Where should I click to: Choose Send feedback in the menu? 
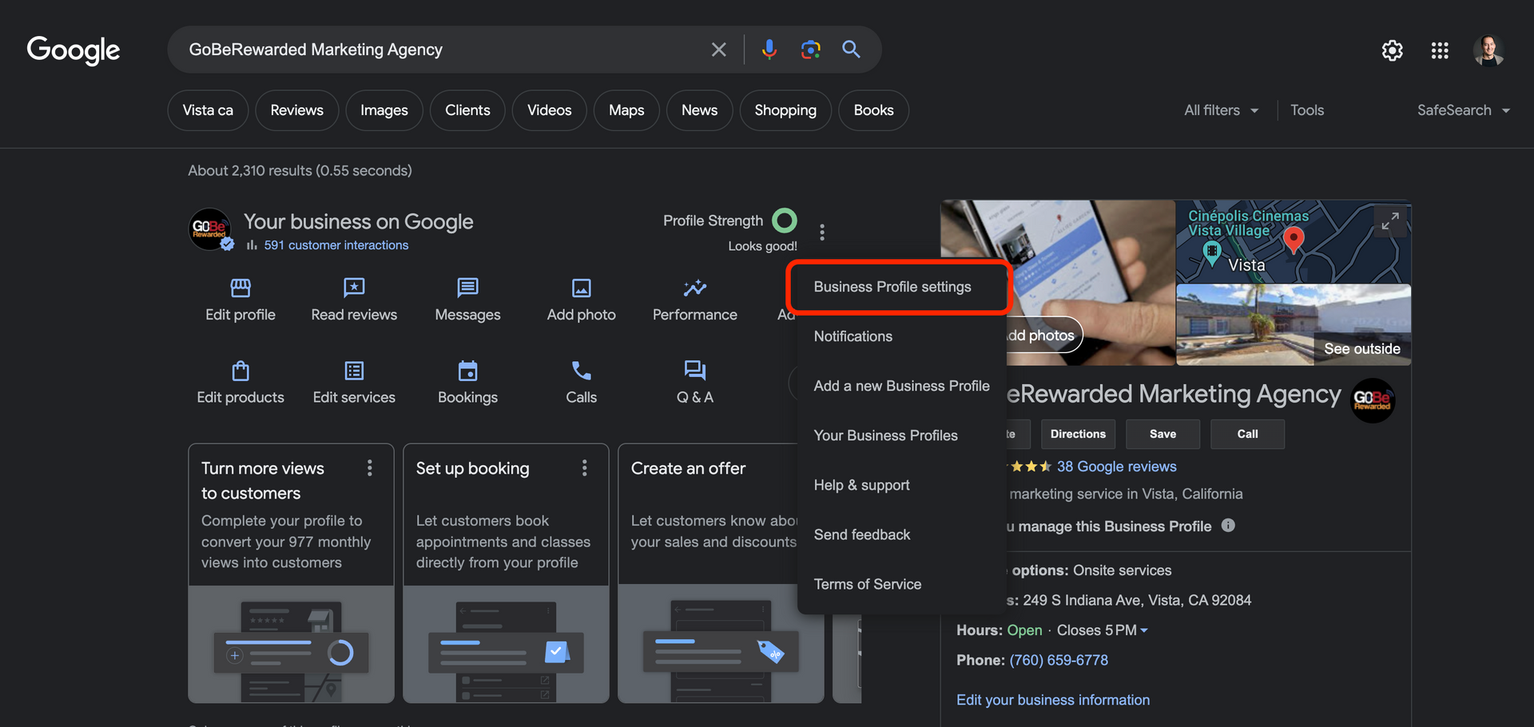(x=901, y=534)
